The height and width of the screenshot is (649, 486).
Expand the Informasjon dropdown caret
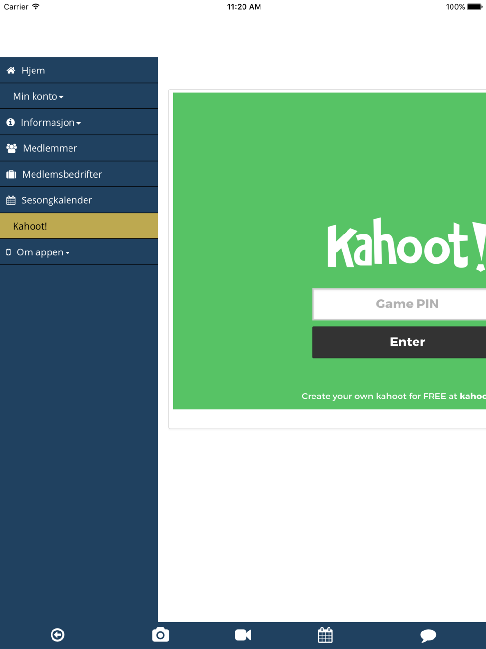[79, 123]
